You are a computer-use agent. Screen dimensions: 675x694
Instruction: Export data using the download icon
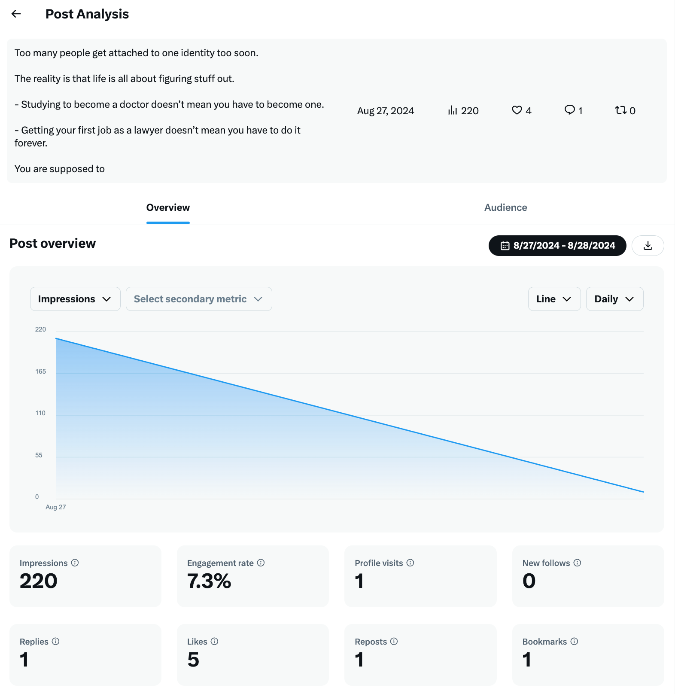(x=648, y=245)
